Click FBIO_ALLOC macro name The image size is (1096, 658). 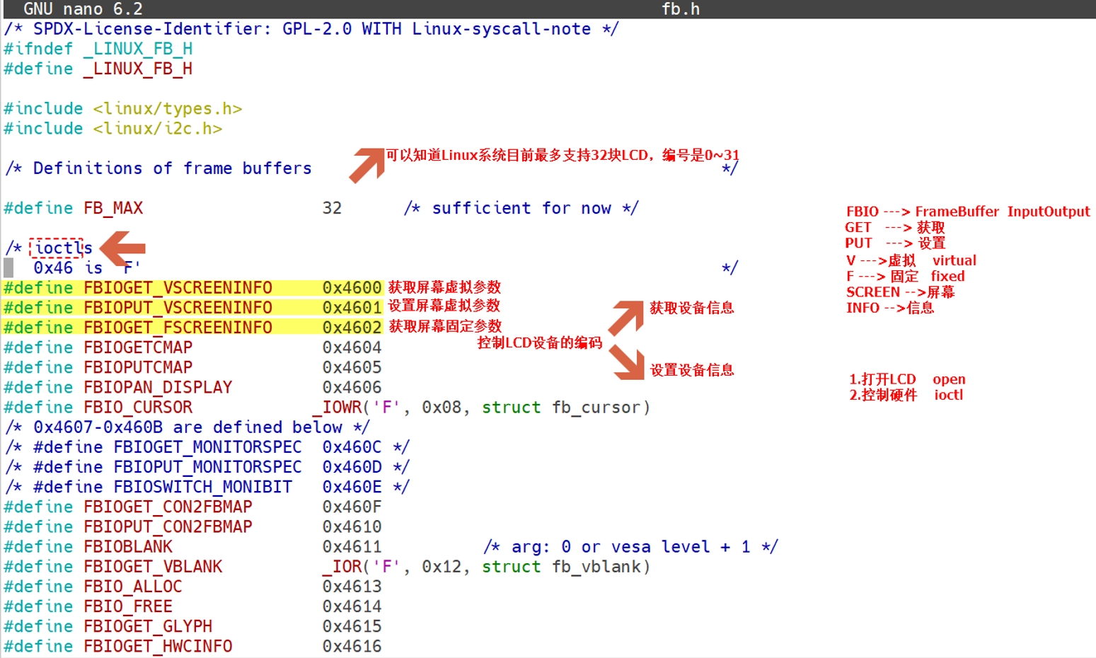click(133, 587)
